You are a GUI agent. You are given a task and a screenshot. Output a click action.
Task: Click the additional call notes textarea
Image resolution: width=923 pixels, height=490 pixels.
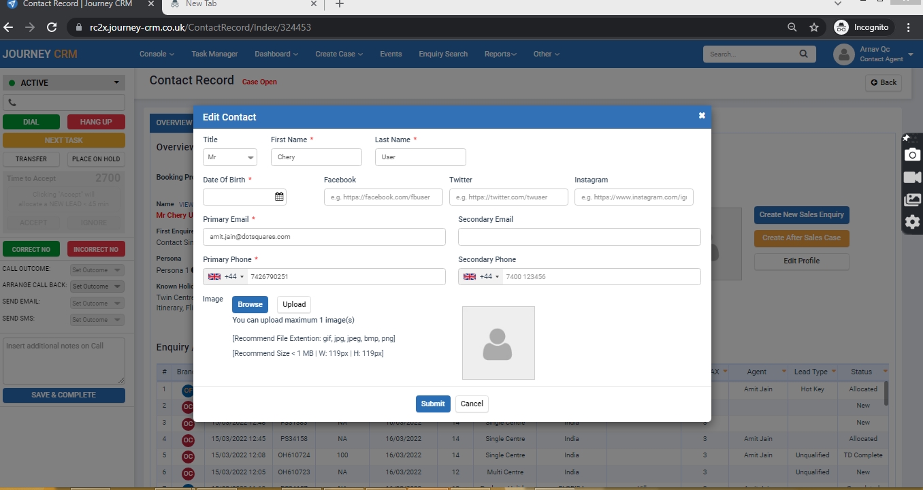tap(64, 361)
